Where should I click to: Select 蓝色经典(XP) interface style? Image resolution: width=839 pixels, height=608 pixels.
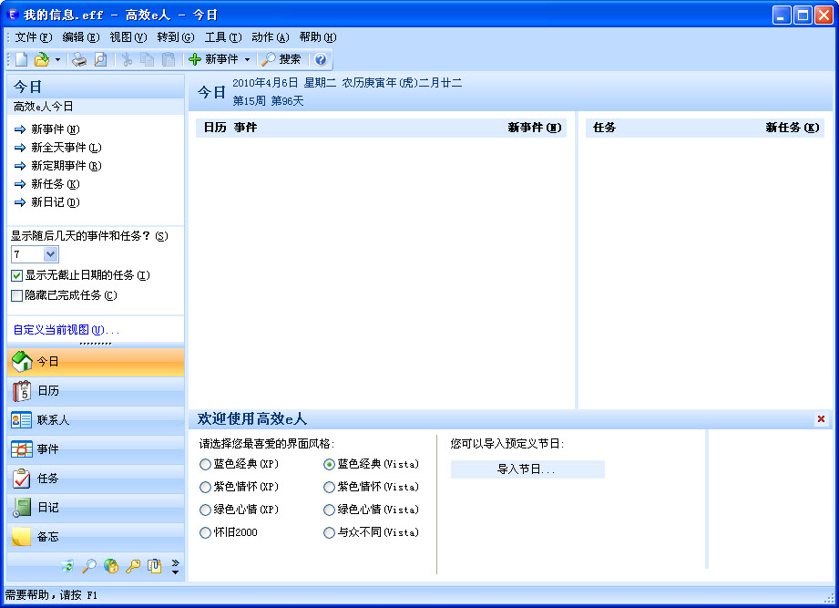(240, 464)
